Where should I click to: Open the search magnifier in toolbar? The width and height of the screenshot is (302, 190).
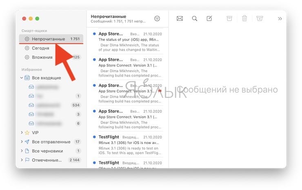[x=195, y=18]
